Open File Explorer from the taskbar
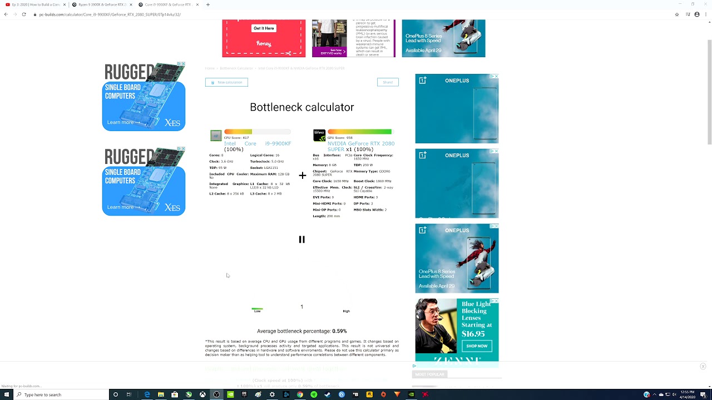This screenshot has height=400, width=712. point(161,394)
